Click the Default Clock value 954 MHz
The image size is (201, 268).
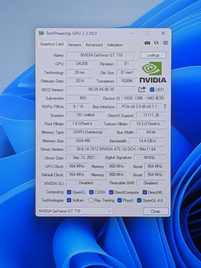click(x=77, y=174)
